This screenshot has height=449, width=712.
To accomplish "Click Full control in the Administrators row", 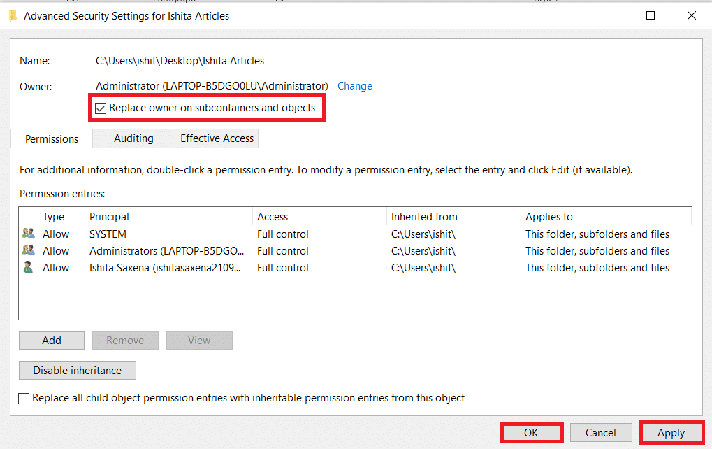I will [283, 251].
